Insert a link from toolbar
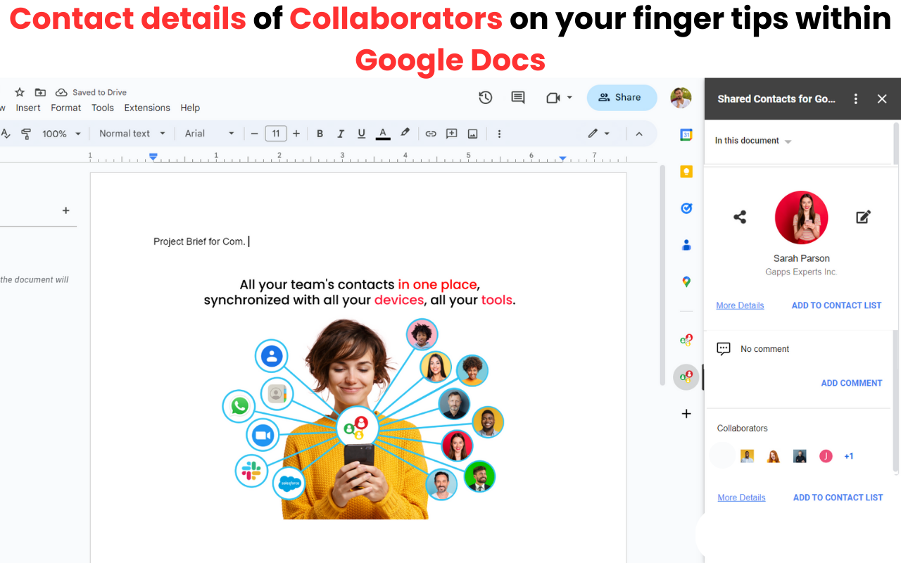901x563 pixels. (431, 134)
